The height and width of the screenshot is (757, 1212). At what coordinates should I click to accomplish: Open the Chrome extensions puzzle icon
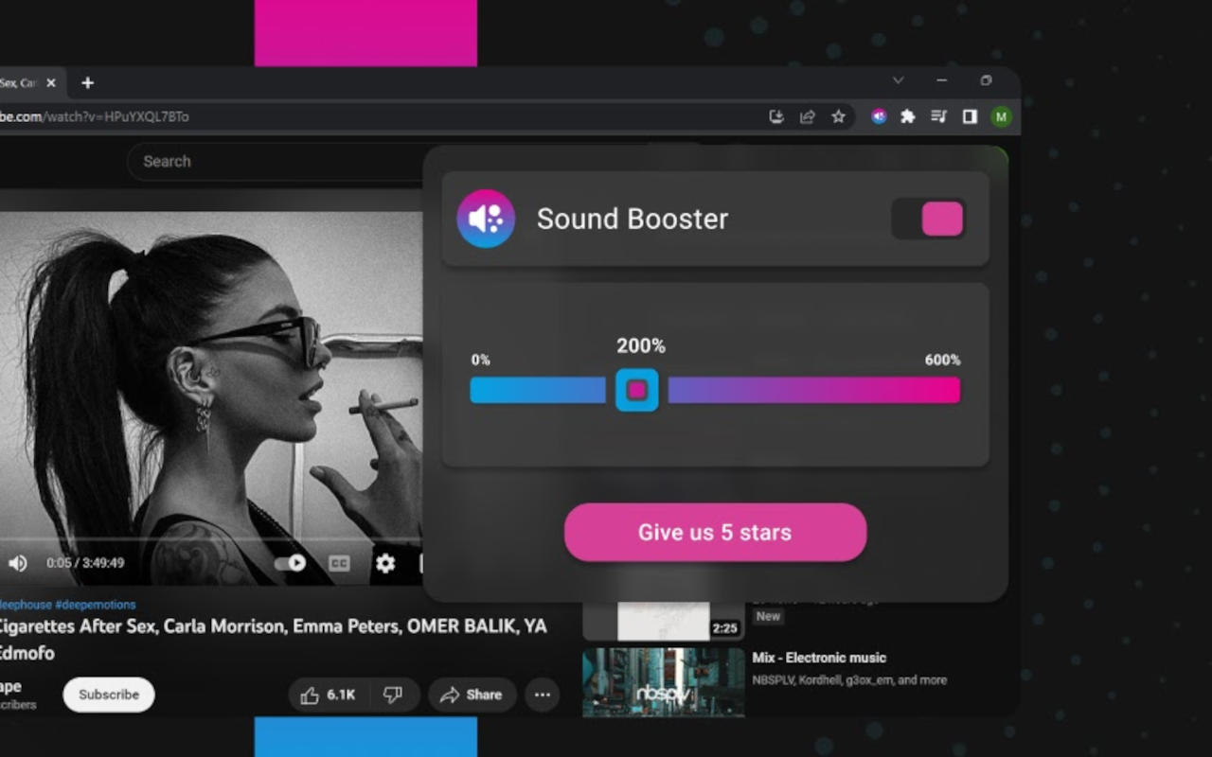(908, 116)
